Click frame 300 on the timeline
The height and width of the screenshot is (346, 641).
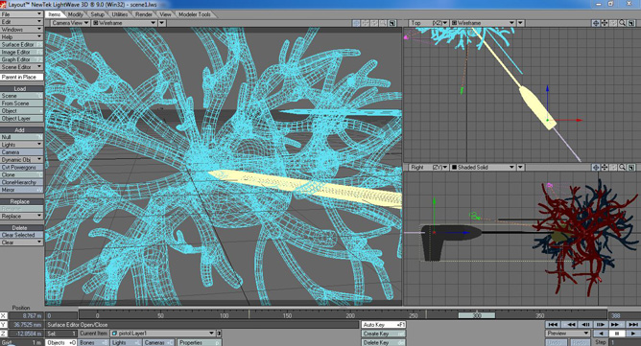[477, 315]
